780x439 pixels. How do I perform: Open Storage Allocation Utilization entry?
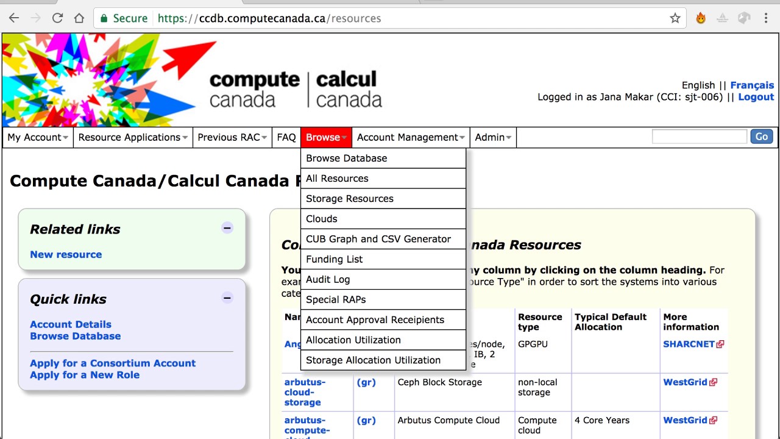pyautogui.click(x=383, y=360)
